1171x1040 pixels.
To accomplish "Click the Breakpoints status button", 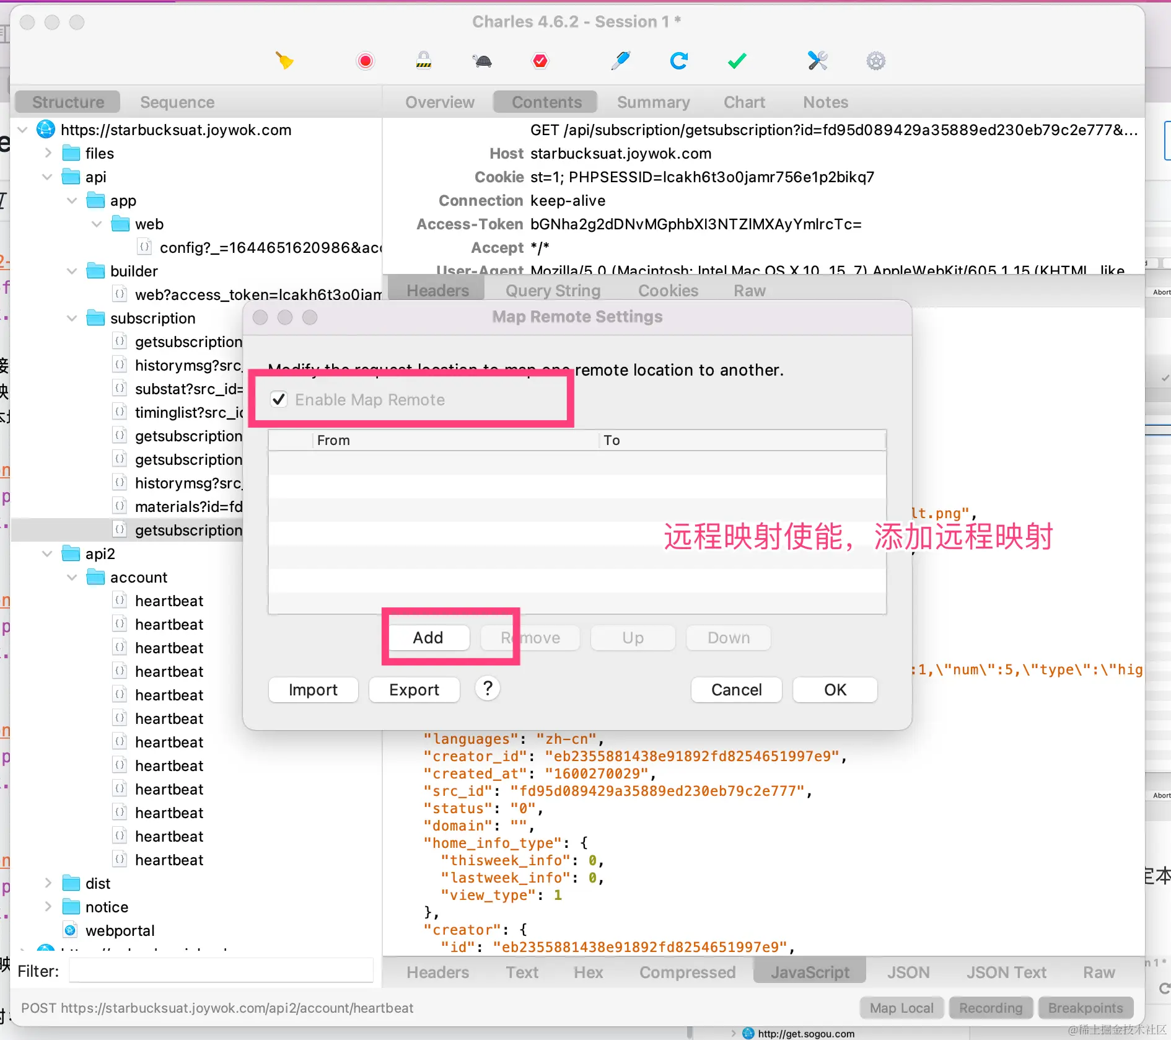I will 1085,1008.
